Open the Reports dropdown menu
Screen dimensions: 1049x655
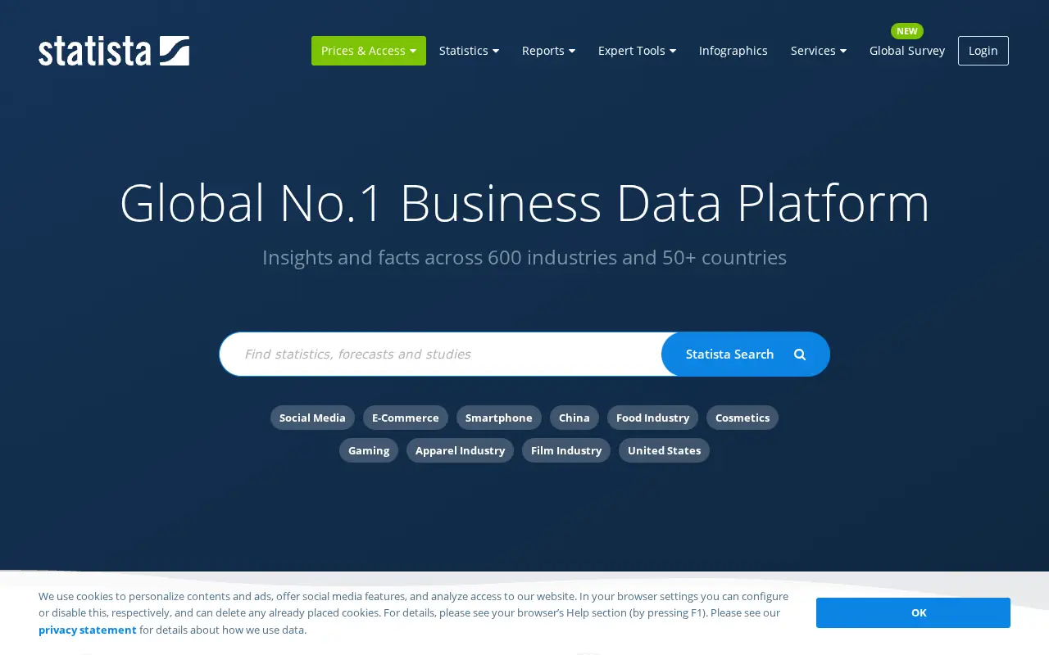(x=548, y=51)
